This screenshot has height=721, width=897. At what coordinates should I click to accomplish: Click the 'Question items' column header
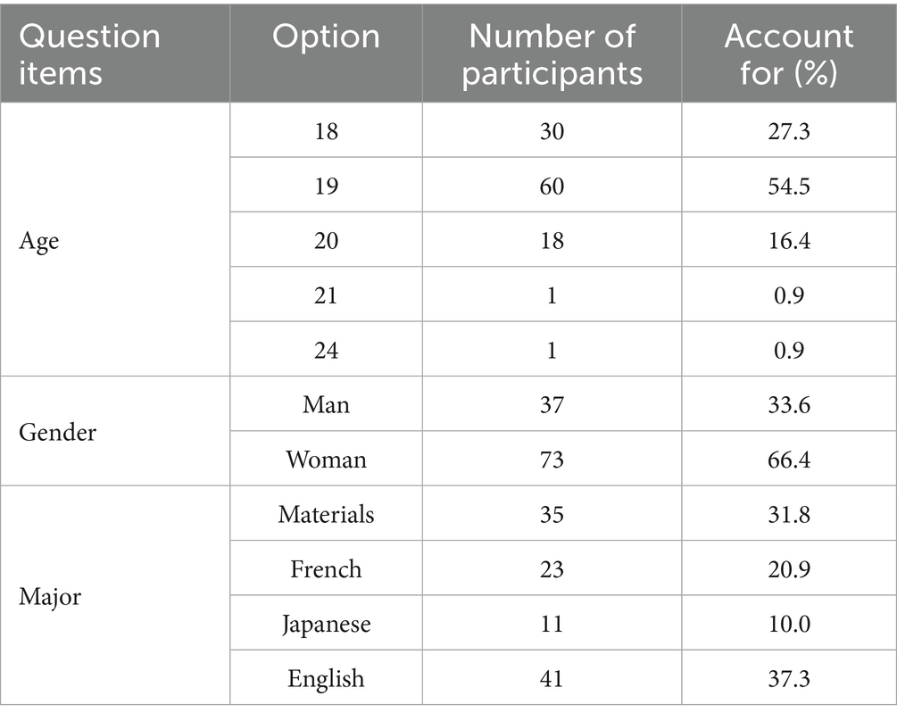coord(89,53)
